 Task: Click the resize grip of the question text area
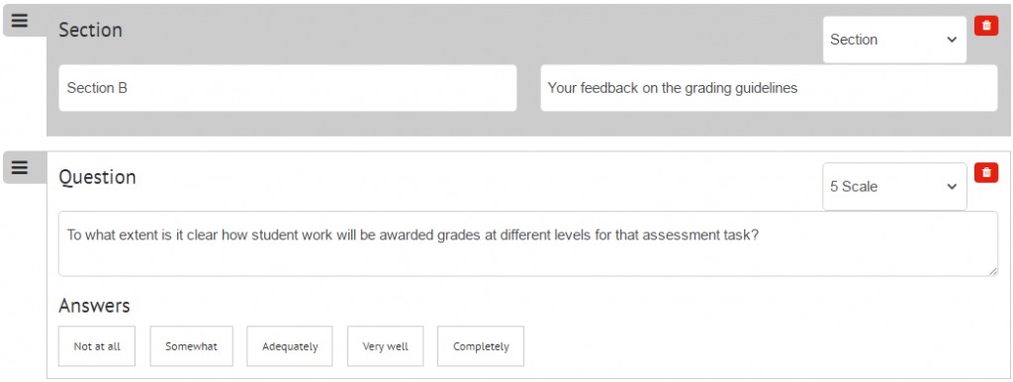click(x=993, y=271)
